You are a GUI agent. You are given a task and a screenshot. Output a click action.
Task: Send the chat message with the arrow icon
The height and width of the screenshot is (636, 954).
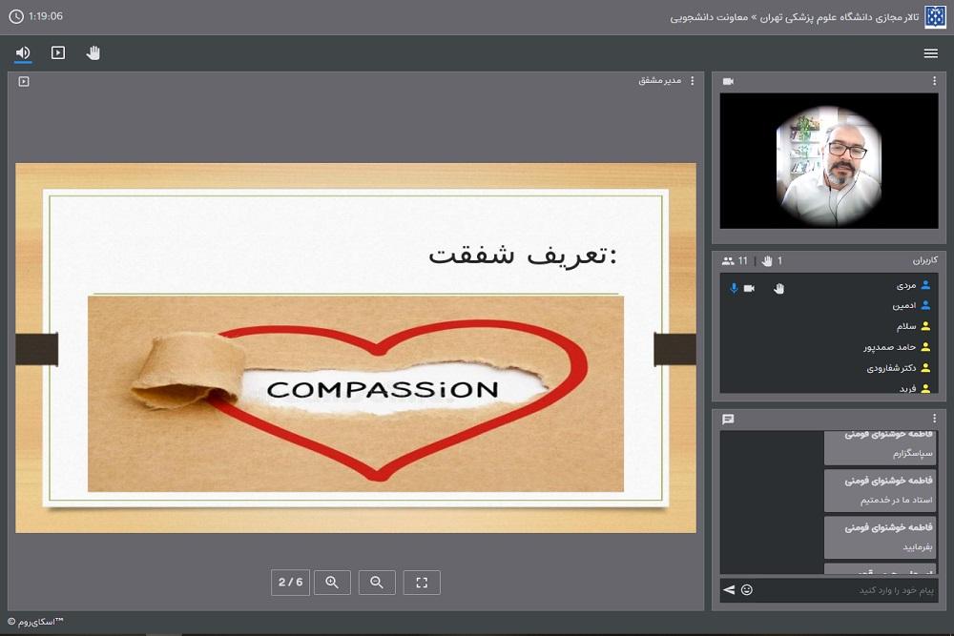(x=729, y=590)
